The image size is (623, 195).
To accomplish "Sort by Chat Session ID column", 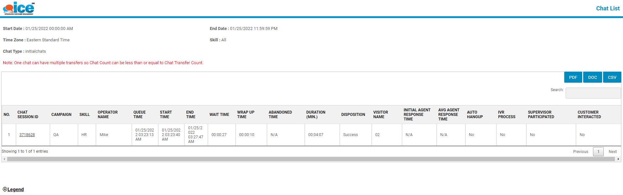I will point(28,115).
